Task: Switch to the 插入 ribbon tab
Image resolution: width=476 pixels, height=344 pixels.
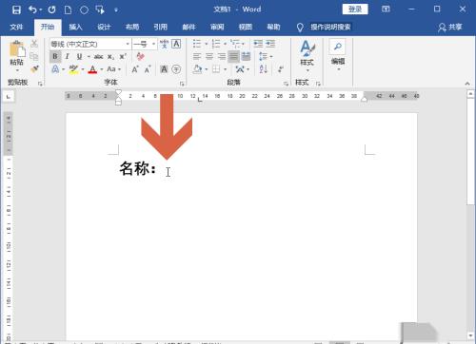Action: point(75,28)
